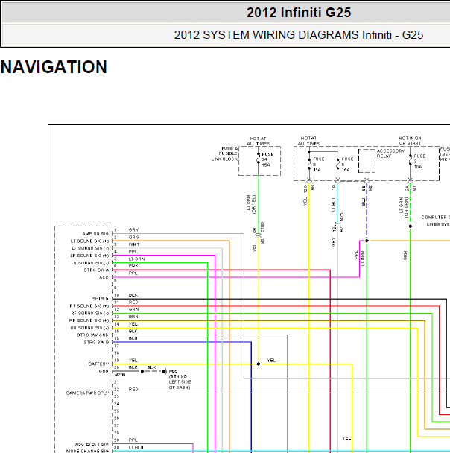Click the 'RR SOUND SIG (+)' label
This screenshot has height=453, width=450.
[89, 320]
